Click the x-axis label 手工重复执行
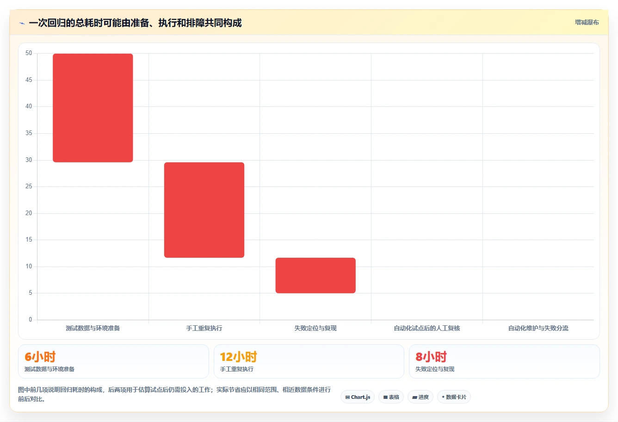This screenshot has height=422, width=618. tap(204, 328)
